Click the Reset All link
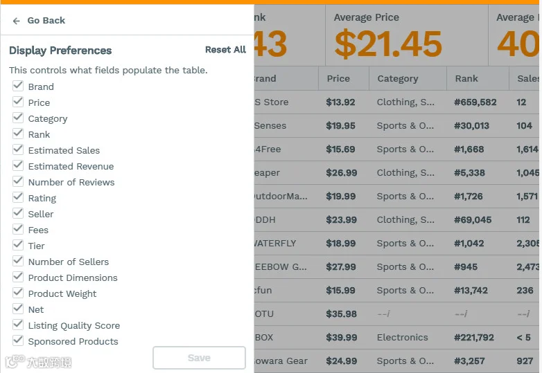The width and height of the screenshot is (542, 373). point(225,50)
